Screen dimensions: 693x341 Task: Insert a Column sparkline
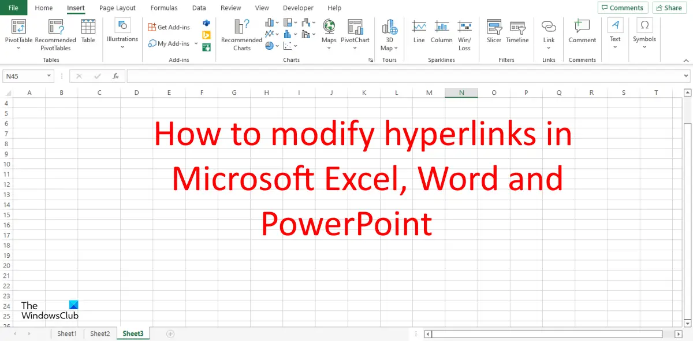point(442,32)
